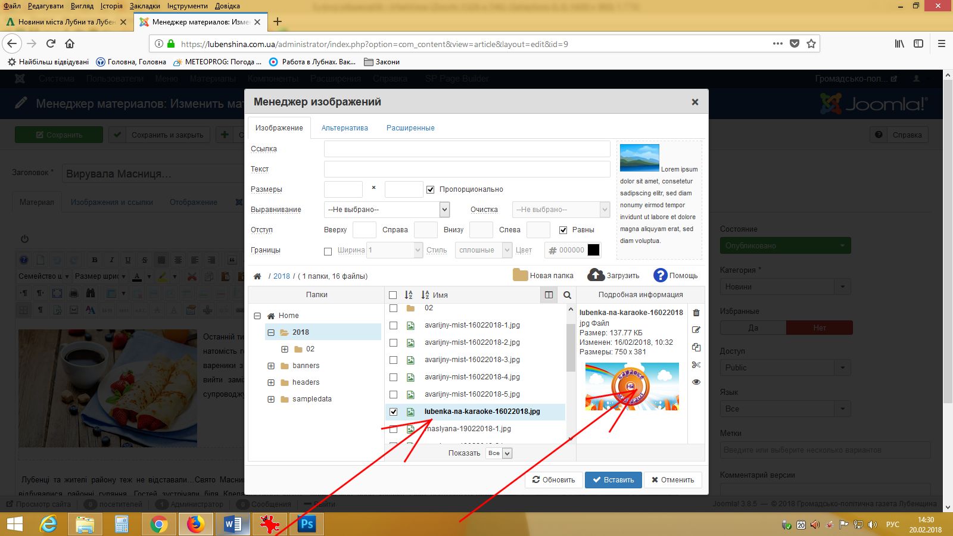Screen dimensions: 953x536
Task: Delete selected file with trash icon
Action: coord(696,313)
